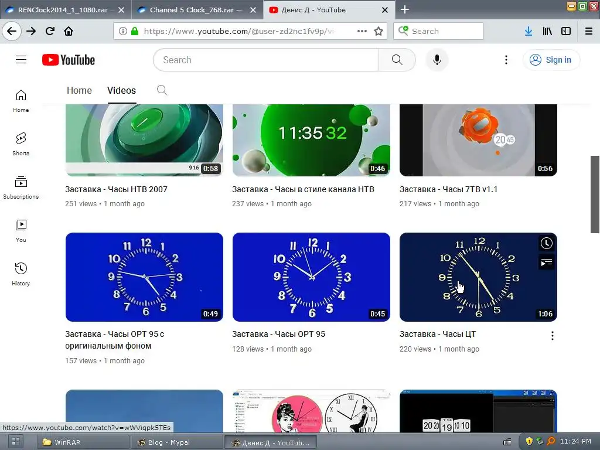Click the YouTube logo

pos(69,60)
